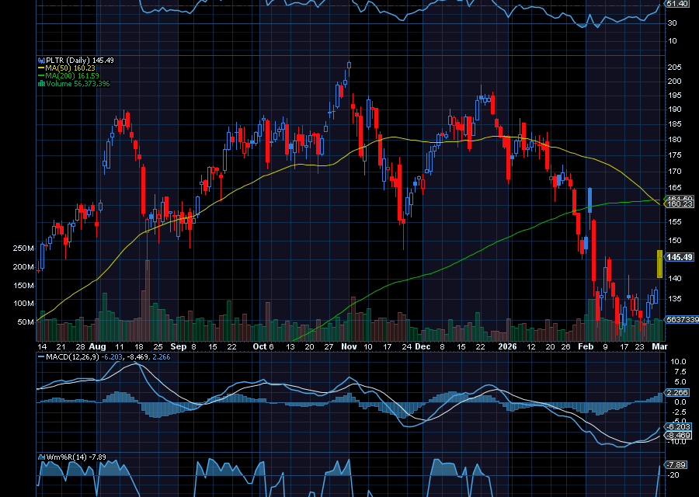Click the Volume histogram icon in the legend
This screenshot has width=699, height=497.
tap(41, 82)
